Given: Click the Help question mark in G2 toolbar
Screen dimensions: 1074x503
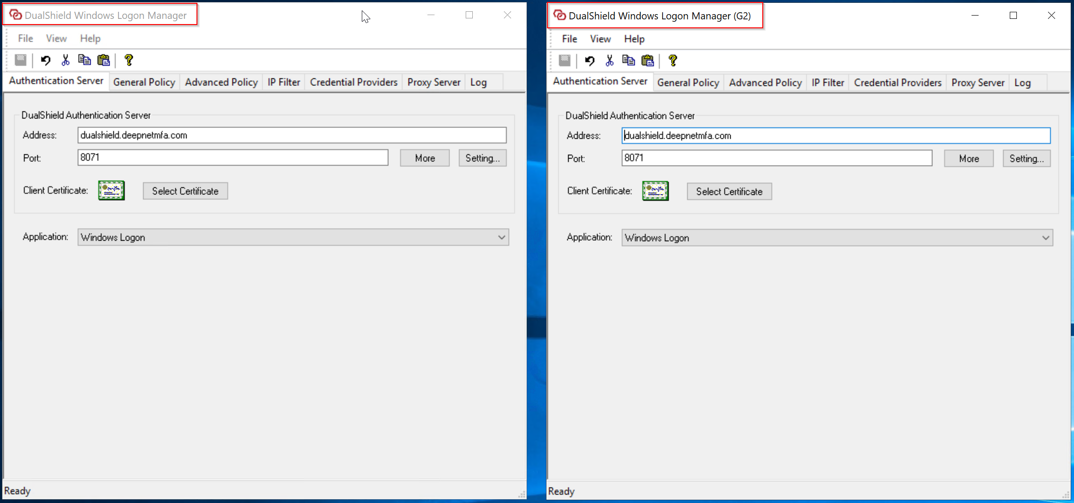Looking at the screenshot, I should 673,60.
